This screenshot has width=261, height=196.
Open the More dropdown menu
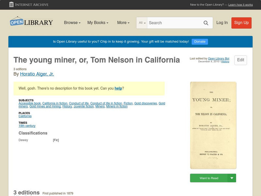coord(123,23)
